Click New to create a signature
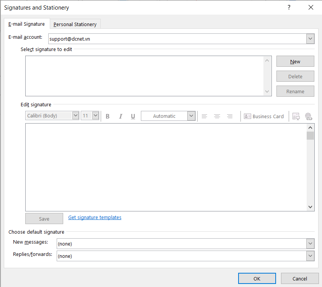 click(x=295, y=61)
